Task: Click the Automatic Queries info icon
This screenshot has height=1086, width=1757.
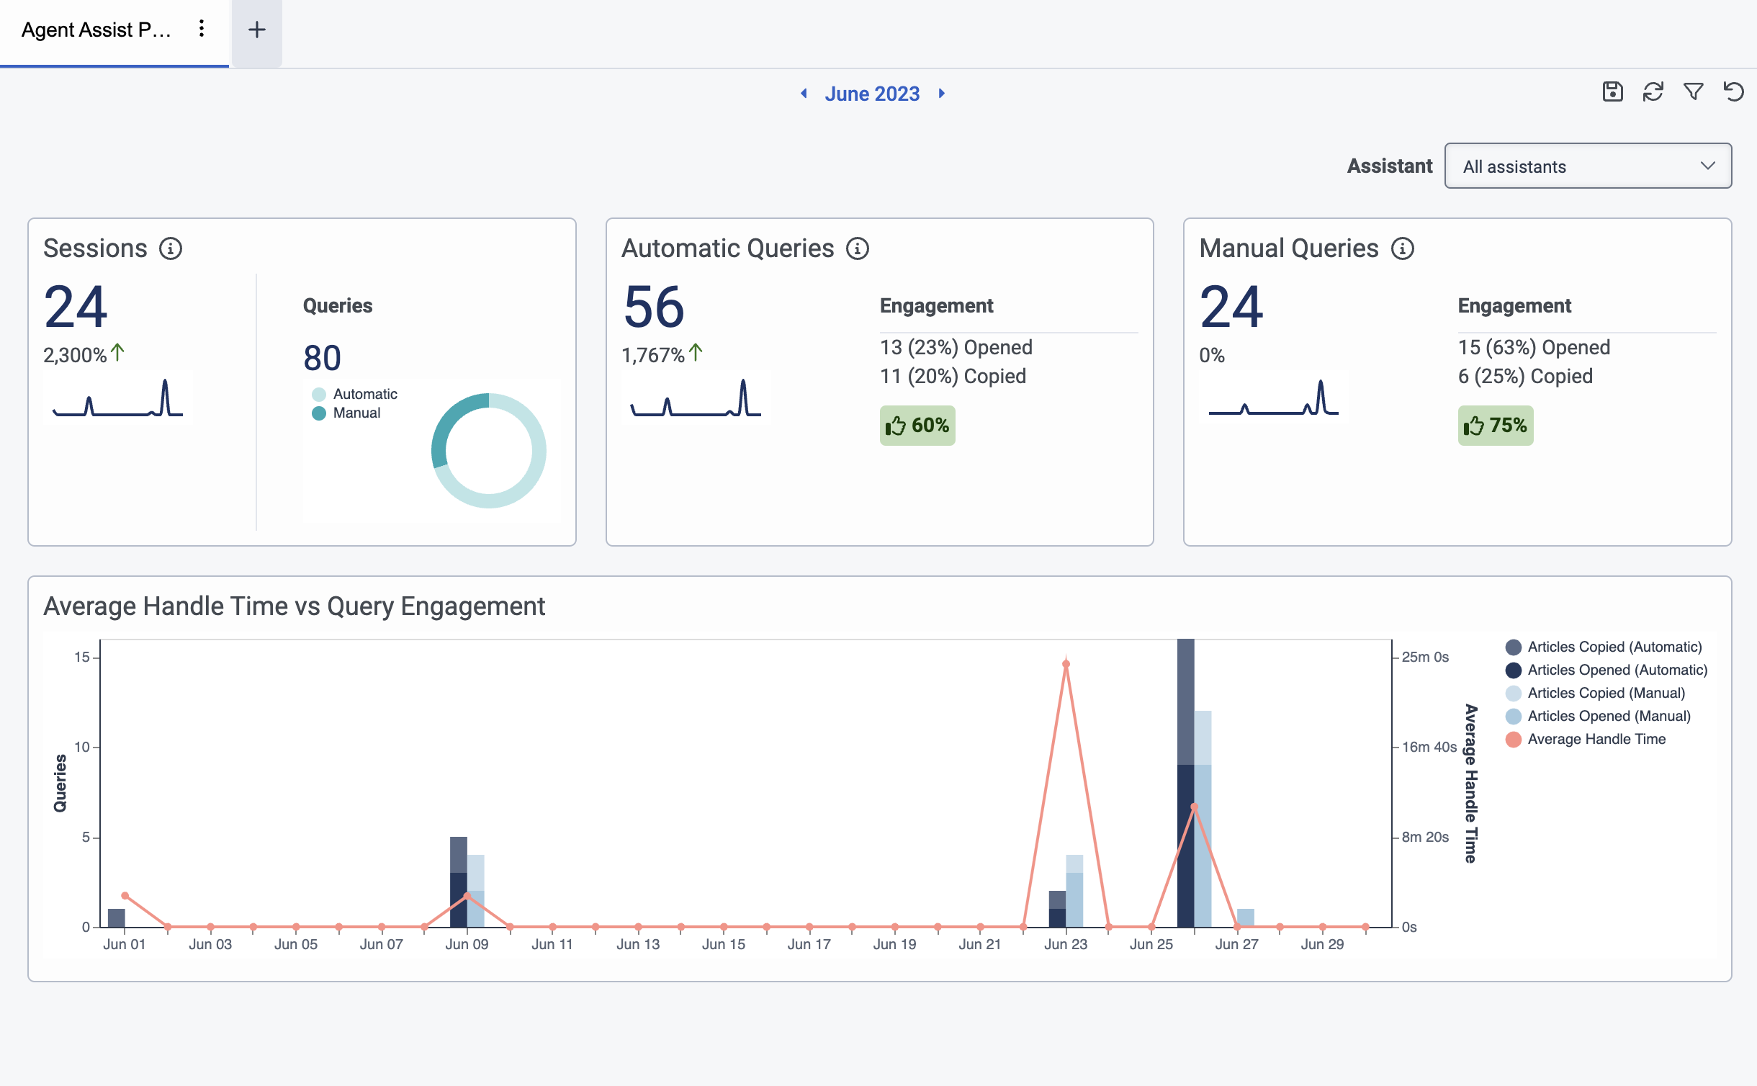Action: pyautogui.click(x=857, y=249)
